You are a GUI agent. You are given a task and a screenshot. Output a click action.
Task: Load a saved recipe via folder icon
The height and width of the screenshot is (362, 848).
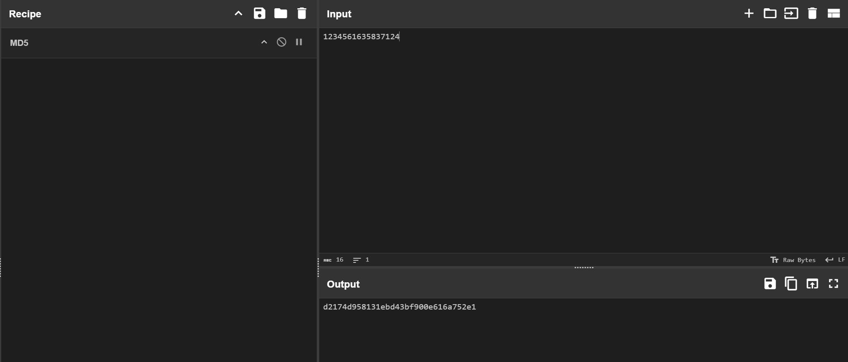[x=281, y=13]
